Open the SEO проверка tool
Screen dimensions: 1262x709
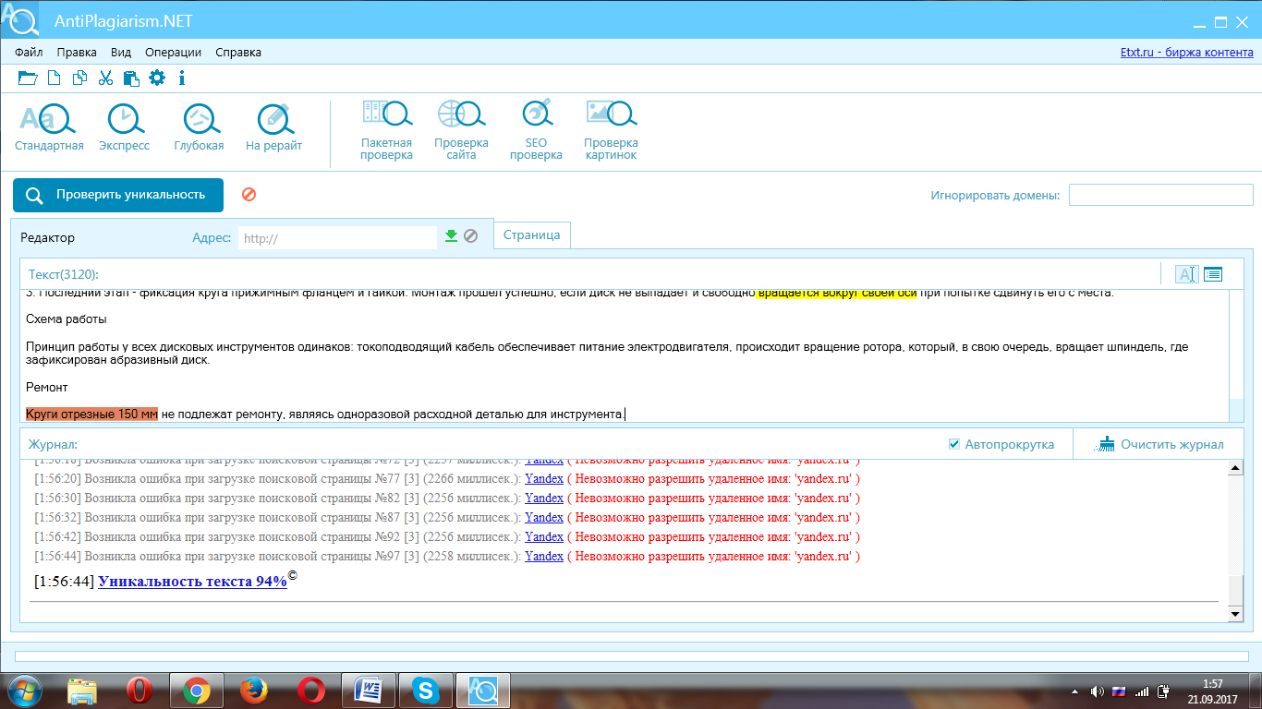[536, 129]
